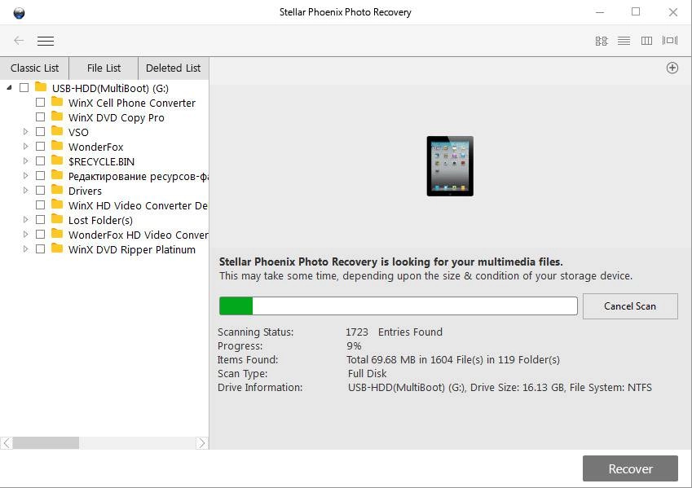Click the tree scrollbar right arrow
Viewport: 692px width, 488px height.
click(201, 443)
